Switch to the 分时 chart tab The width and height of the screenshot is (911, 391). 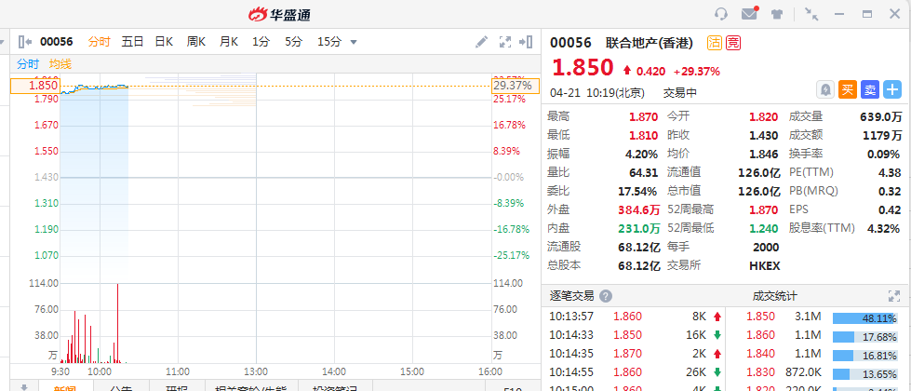click(100, 41)
